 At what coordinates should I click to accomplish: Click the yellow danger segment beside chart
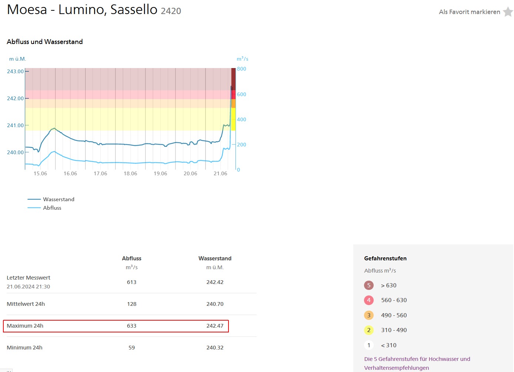[233, 119]
